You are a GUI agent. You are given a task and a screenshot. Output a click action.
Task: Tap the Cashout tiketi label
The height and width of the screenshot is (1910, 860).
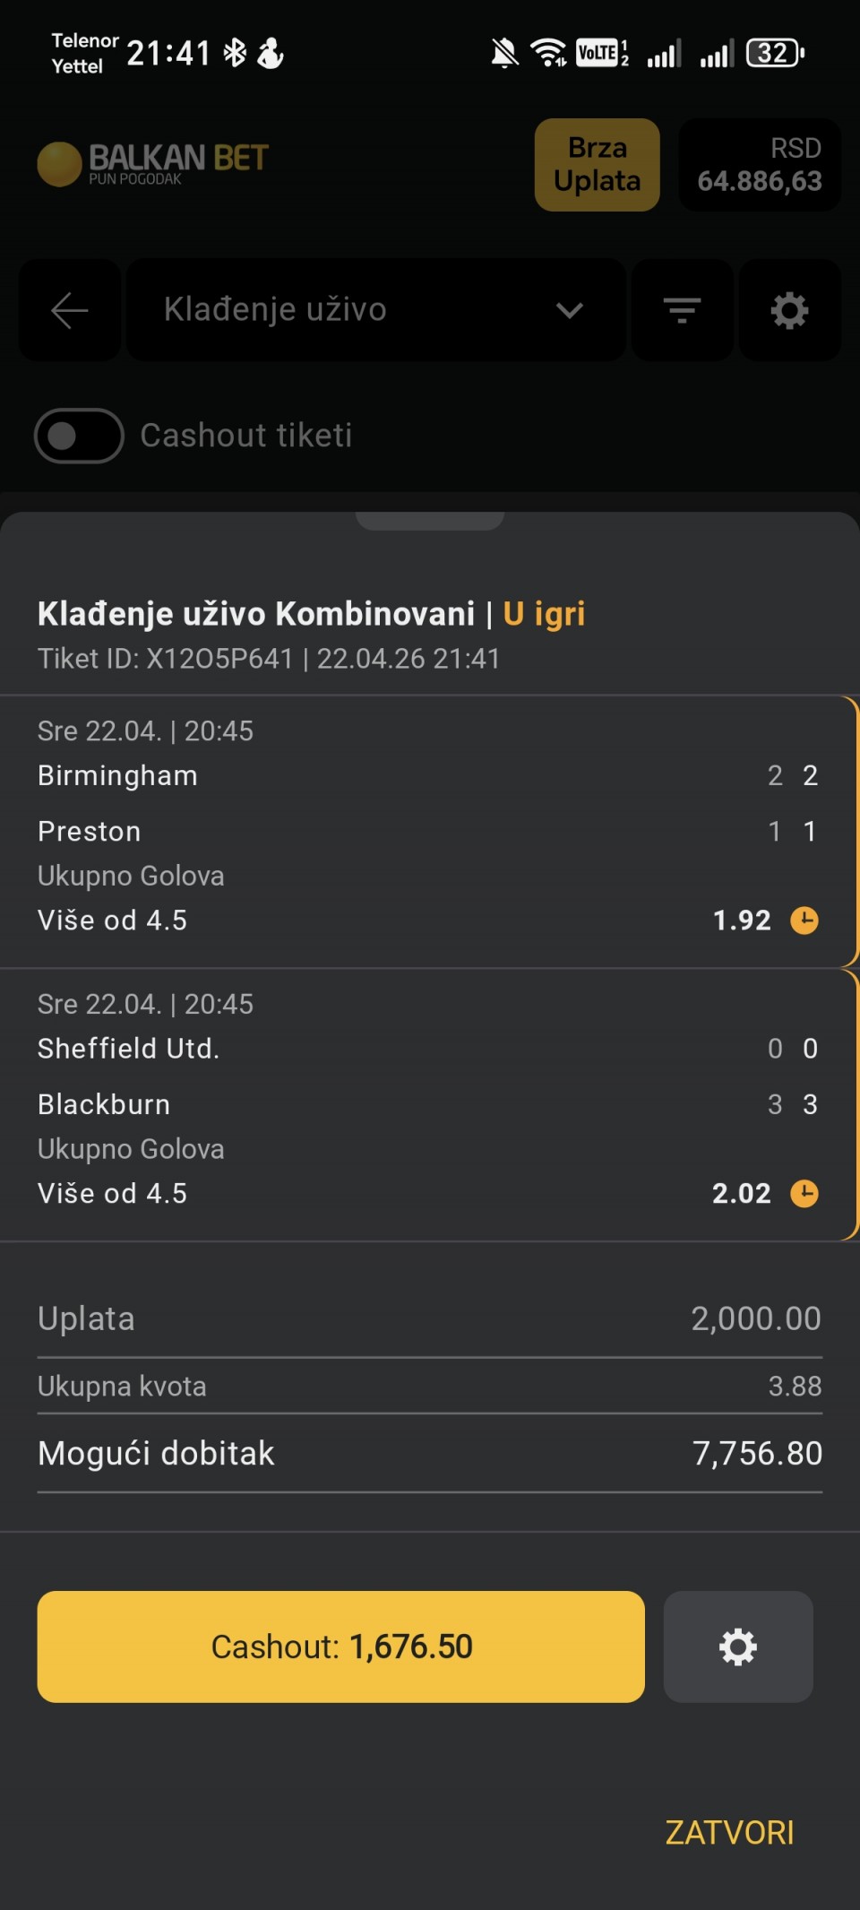pos(246,436)
